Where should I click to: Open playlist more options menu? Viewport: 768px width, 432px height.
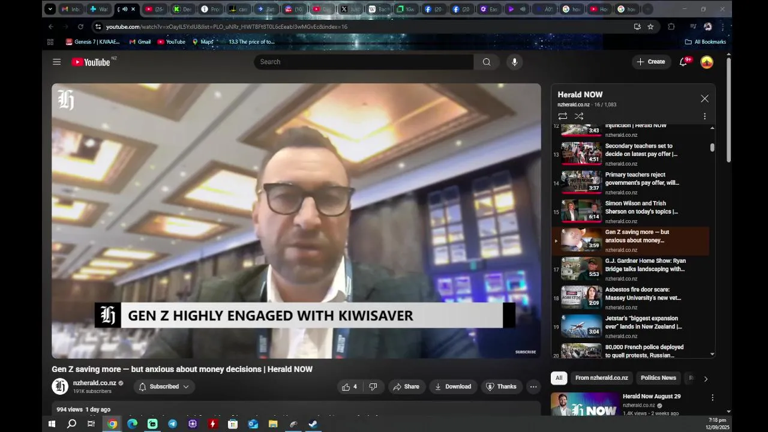(704, 116)
